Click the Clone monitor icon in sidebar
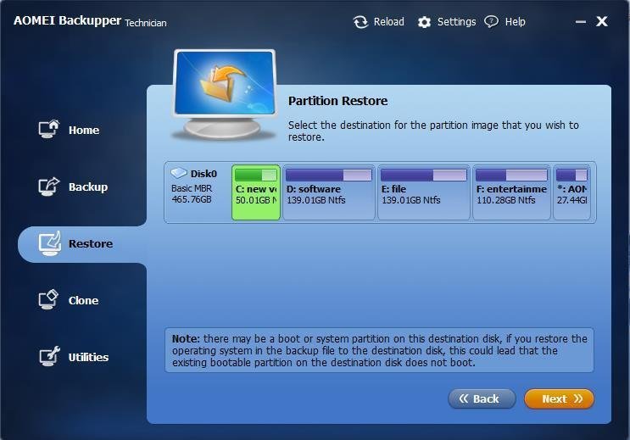This screenshot has width=630, height=440. (48, 300)
